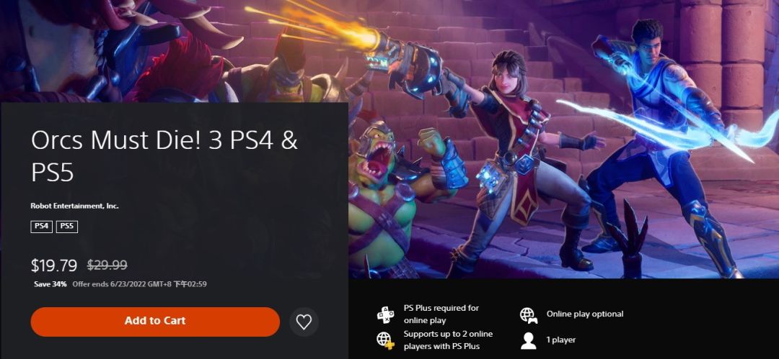Click the PS Plus required controller icon

(385, 314)
